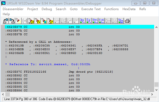Viewport: 159px width, 102px height.
Task: Click the horizontal scrollbar right arrow
Action: (x=152, y=94)
